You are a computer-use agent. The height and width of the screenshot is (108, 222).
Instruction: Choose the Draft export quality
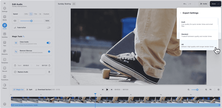point(199,24)
